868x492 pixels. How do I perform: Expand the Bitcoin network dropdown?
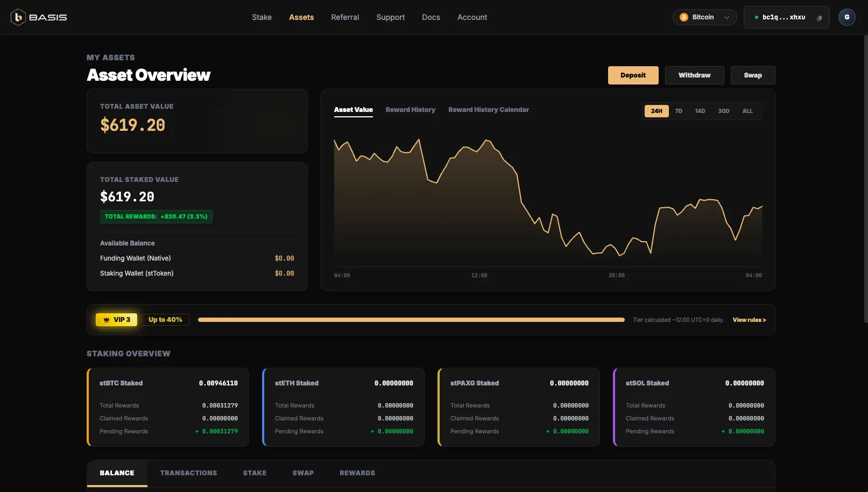[x=704, y=17]
